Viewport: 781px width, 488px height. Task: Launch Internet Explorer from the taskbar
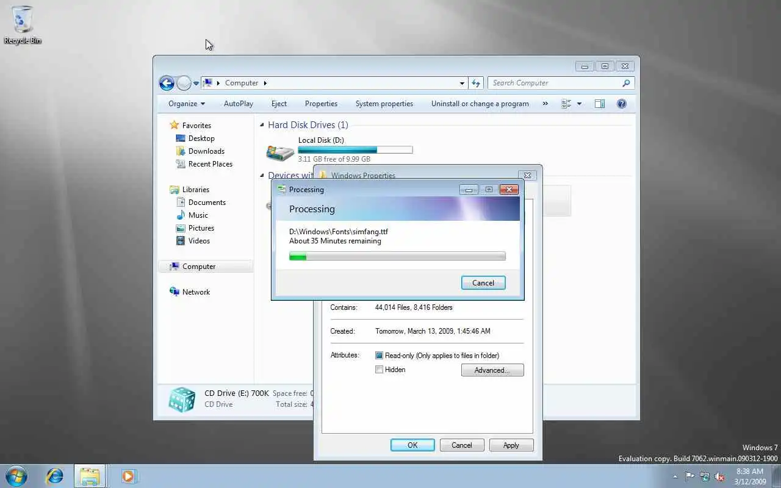tap(55, 476)
